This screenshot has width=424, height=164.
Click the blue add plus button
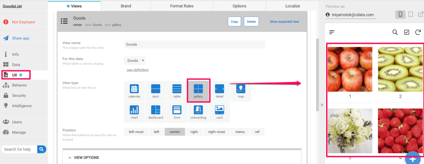pyautogui.click(x=412, y=159)
